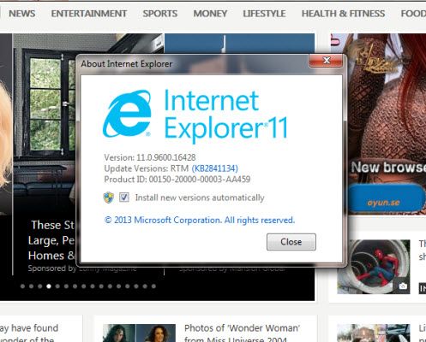Open the Microsoft Corporation copyright link
Image resolution: width=426 pixels, height=342 pixels.
pyautogui.click(x=200, y=220)
